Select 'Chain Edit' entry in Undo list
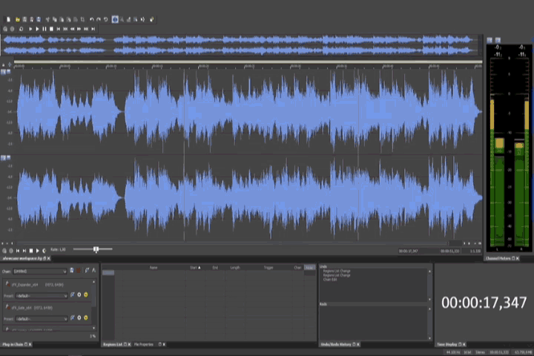The height and width of the screenshot is (356, 534). pyautogui.click(x=329, y=279)
